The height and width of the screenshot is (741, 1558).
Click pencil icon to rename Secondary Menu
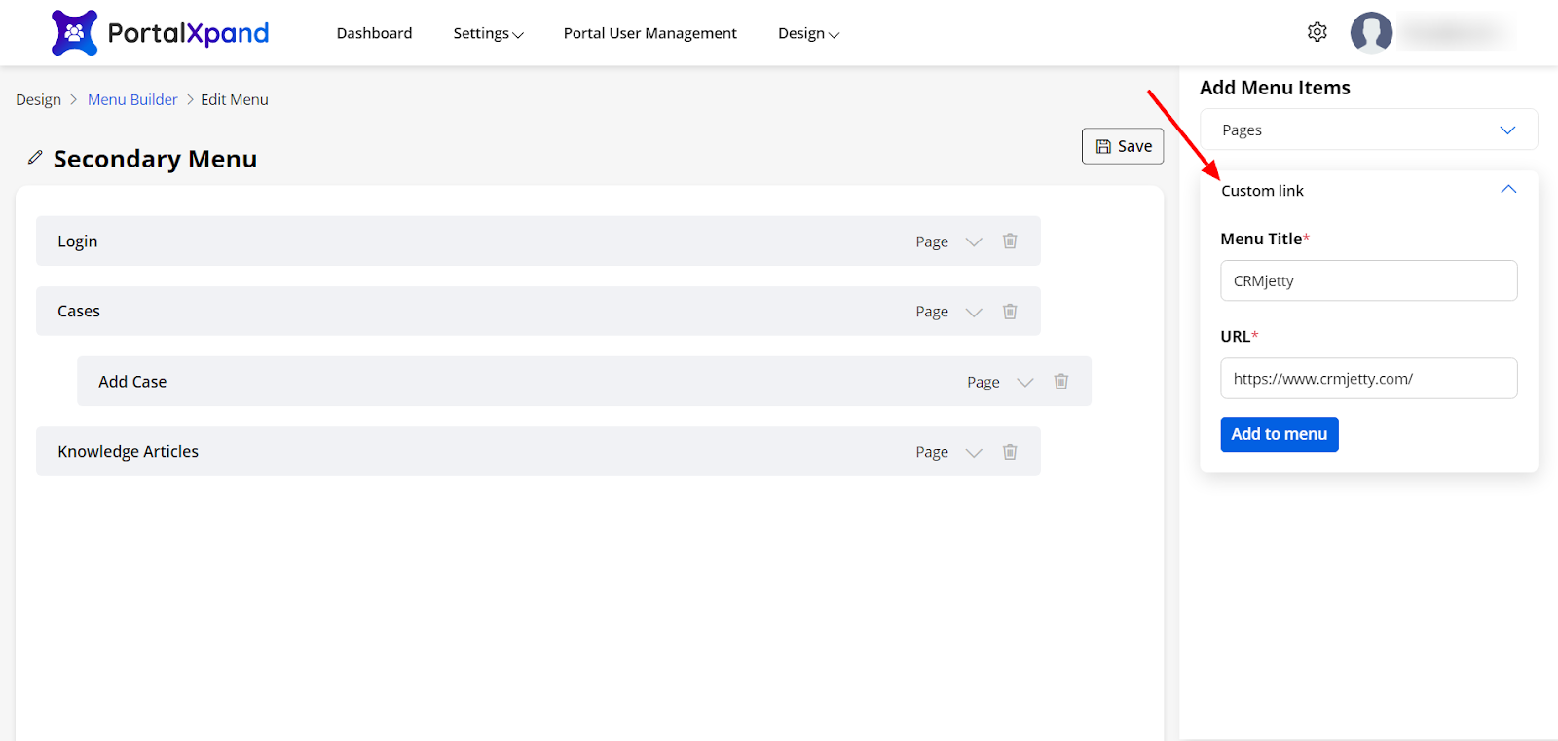pyautogui.click(x=35, y=158)
